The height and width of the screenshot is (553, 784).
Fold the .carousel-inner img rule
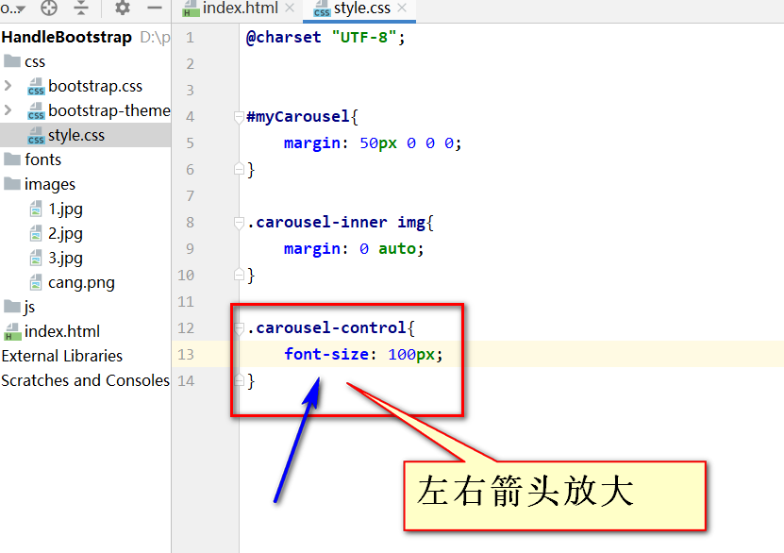point(239,223)
